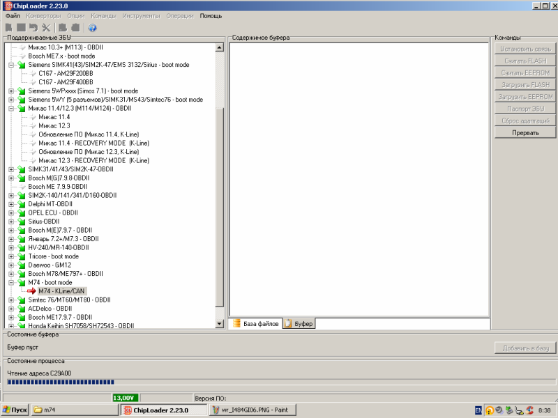Screen dimensions: 558x418
Task: Select the red arrow M74 - KLine/CAN item
Action: tap(63, 291)
